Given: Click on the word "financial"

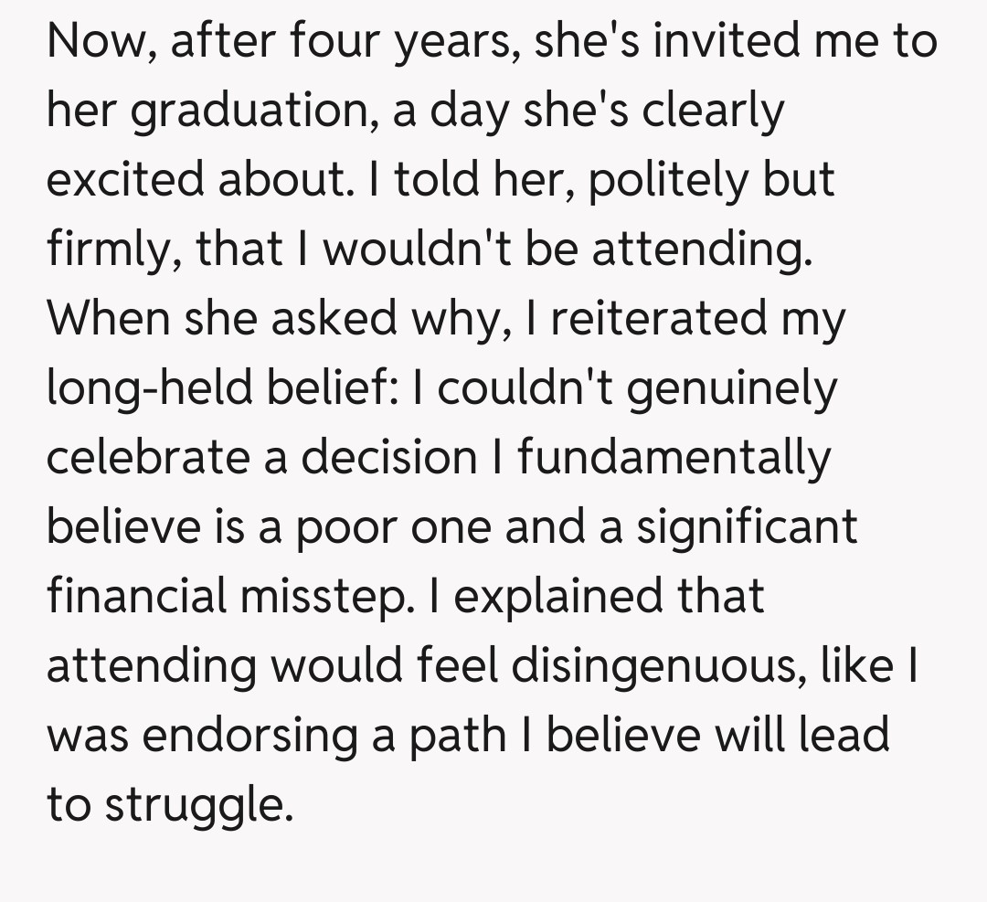Looking at the screenshot, I should [x=137, y=597].
